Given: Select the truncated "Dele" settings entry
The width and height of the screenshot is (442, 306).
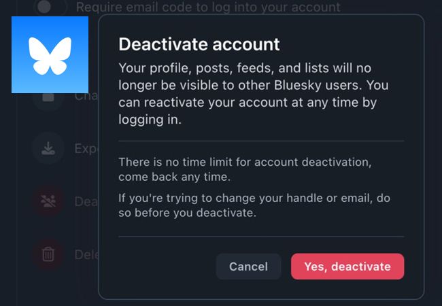Looking at the screenshot, I should pos(86,255).
